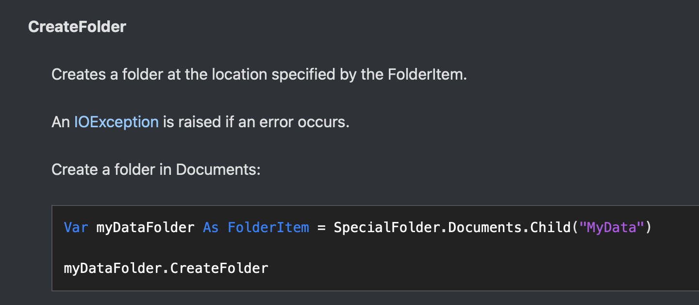Click the blank line inside the code block

point(375,247)
